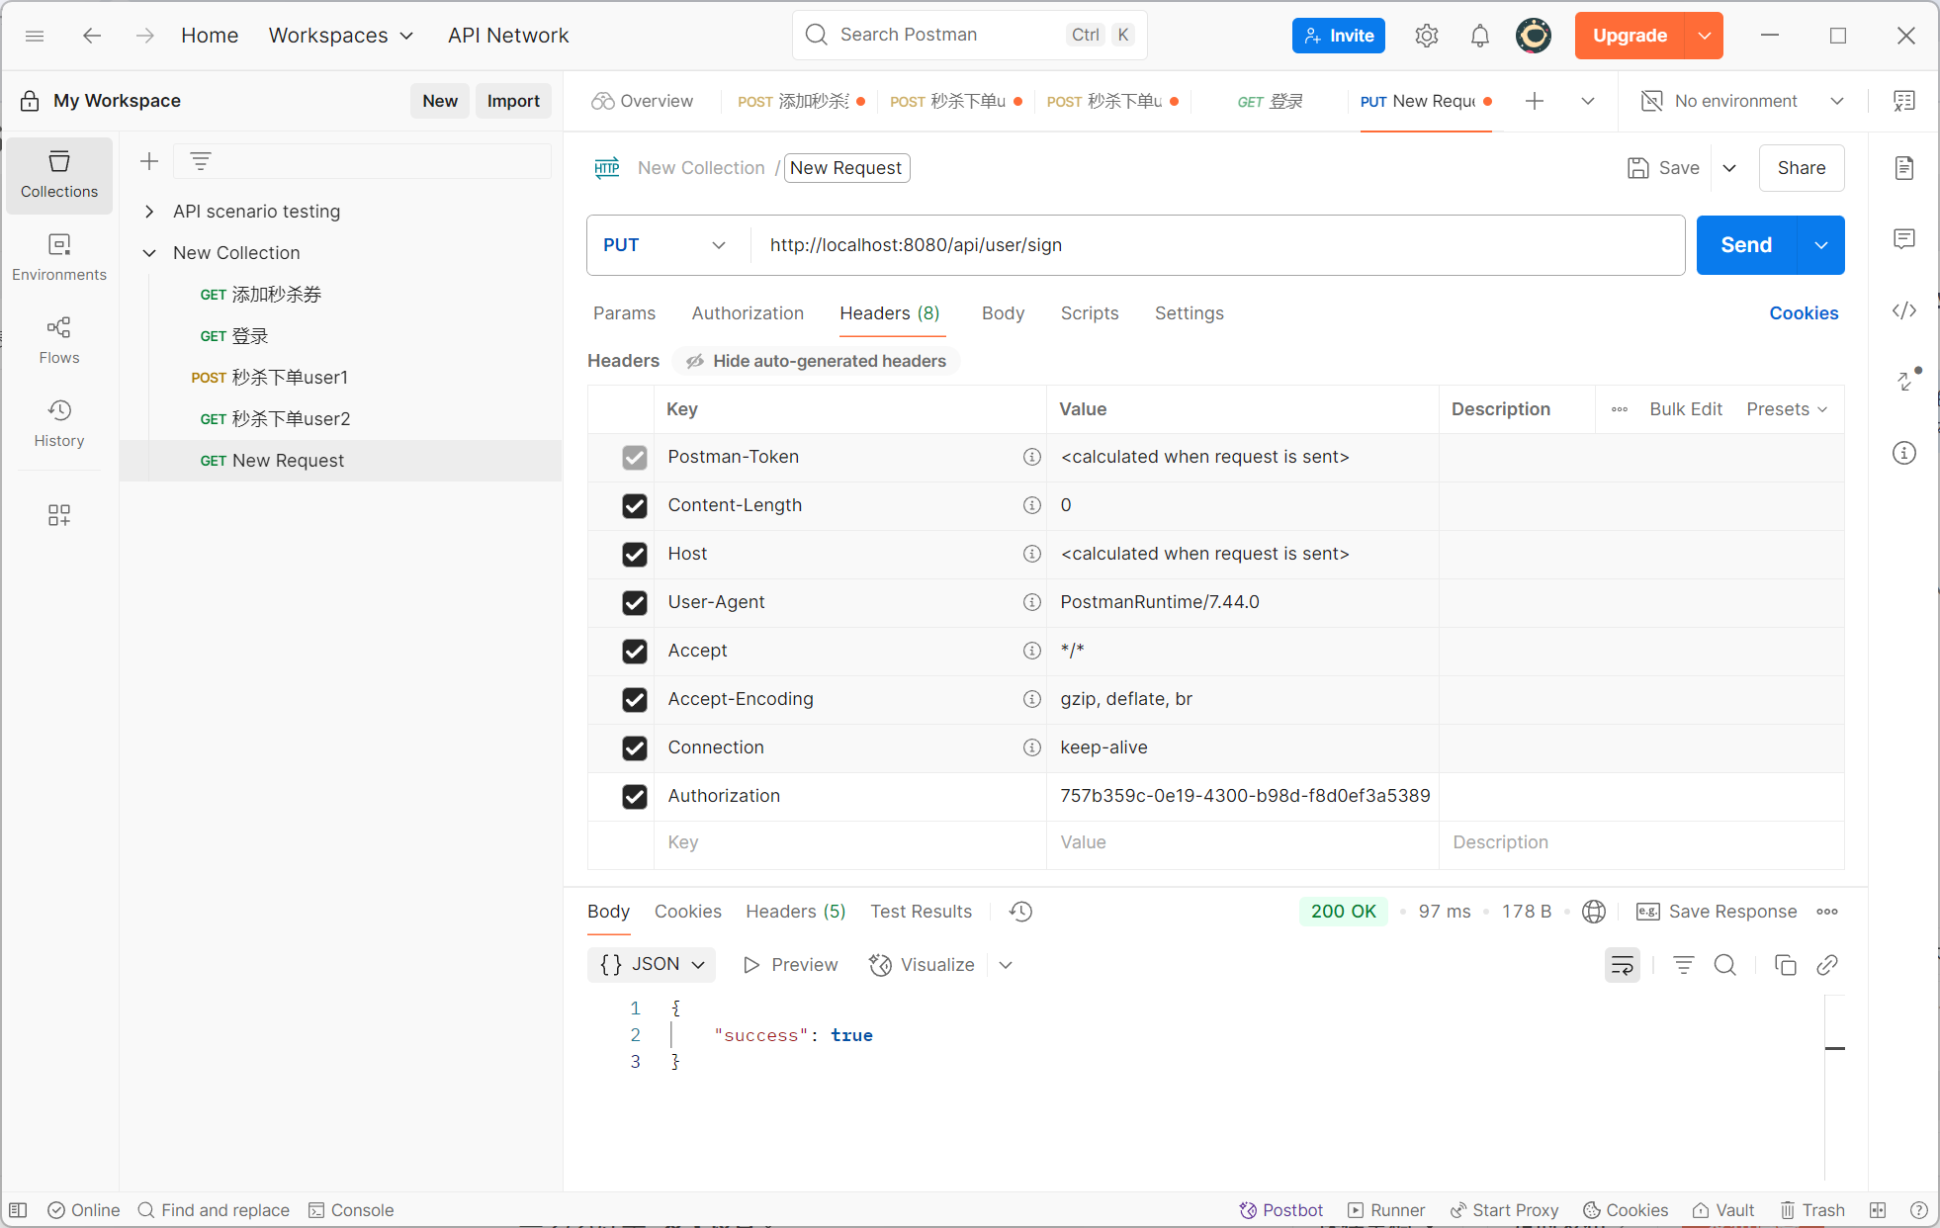This screenshot has height=1228, width=1940.
Task: Open the Environments sidebar panel
Action: pyautogui.click(x=59, y=257)
